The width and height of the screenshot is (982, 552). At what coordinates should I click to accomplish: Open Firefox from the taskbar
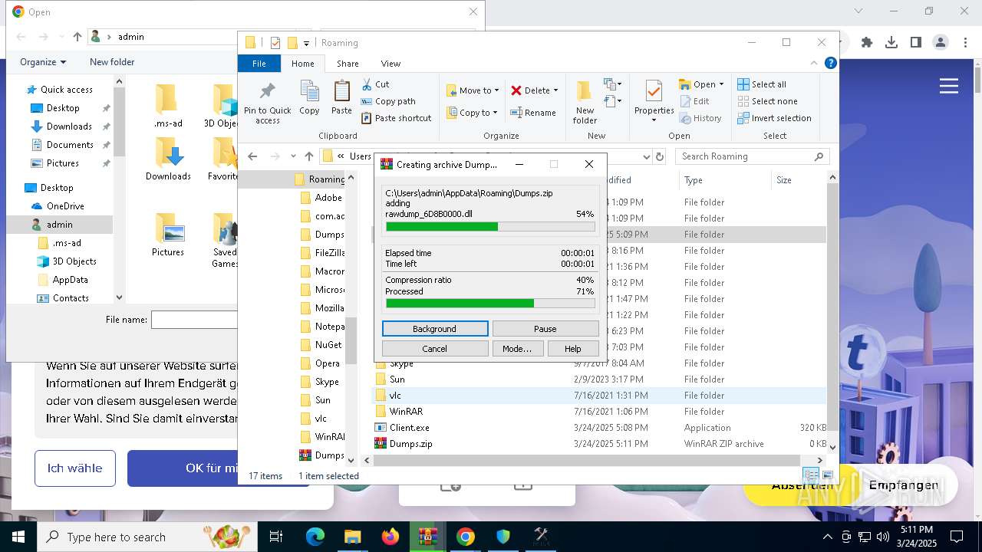point(390,537)
